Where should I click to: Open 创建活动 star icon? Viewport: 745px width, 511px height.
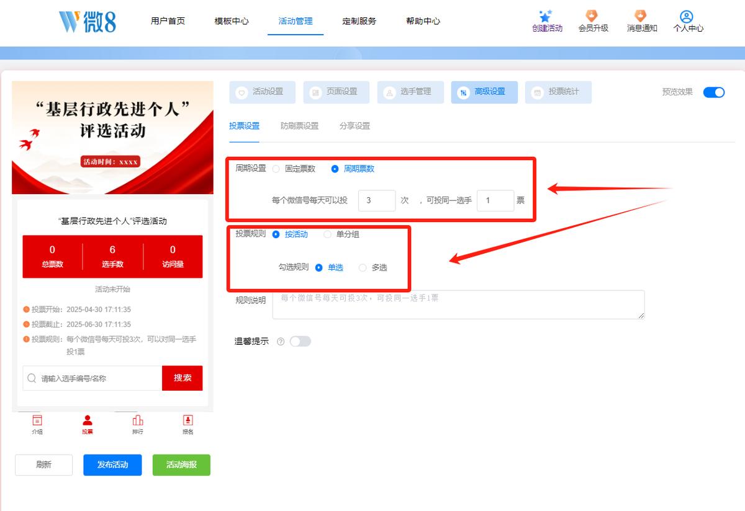(546, 16)
